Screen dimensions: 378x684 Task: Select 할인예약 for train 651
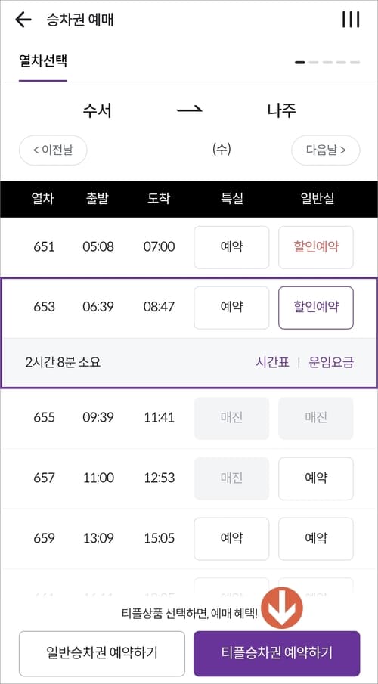316,247
